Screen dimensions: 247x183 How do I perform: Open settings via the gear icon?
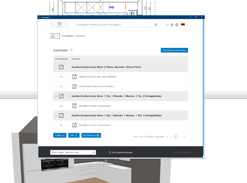click(x=172, y=25)
